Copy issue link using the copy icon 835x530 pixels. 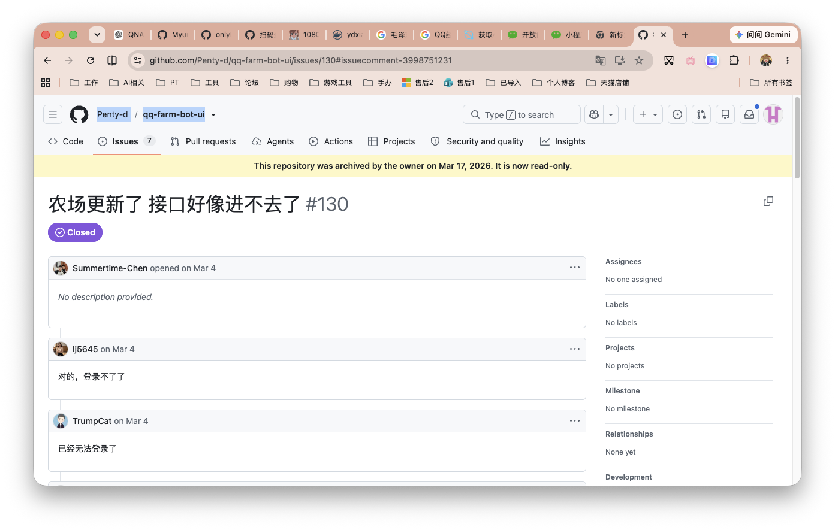pyautogui.click(x=768, y=201)
